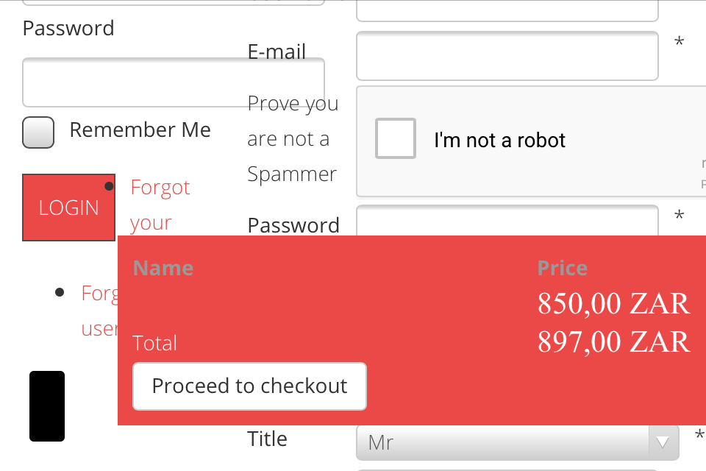Viewport: 706px width, 471px height.
Task: Select the 897,00 ZAR total amount
Action: click(x=613, y=342)
